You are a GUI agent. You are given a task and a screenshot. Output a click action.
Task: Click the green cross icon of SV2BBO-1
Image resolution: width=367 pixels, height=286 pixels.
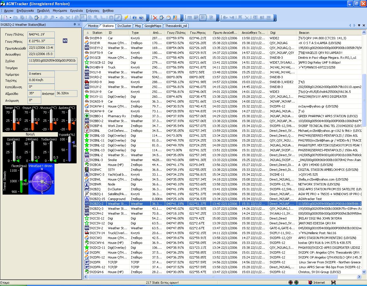[87, 116]
